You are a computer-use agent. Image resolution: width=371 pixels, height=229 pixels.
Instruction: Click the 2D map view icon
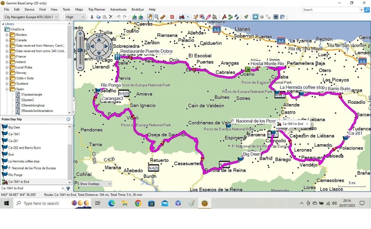pos(256,17)
